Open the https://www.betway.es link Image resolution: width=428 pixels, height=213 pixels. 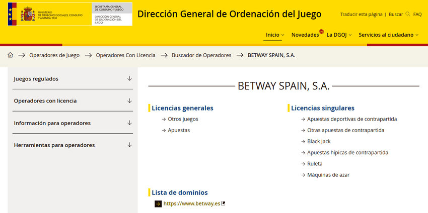tap(192, 204)
